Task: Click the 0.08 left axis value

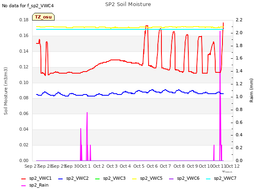Action: coord(24,98)
